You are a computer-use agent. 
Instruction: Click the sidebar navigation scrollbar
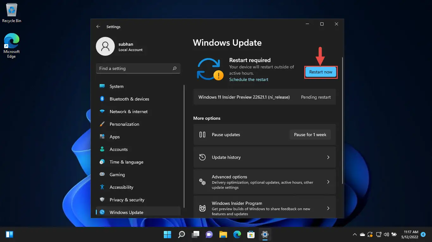click(x=184, y=147)
